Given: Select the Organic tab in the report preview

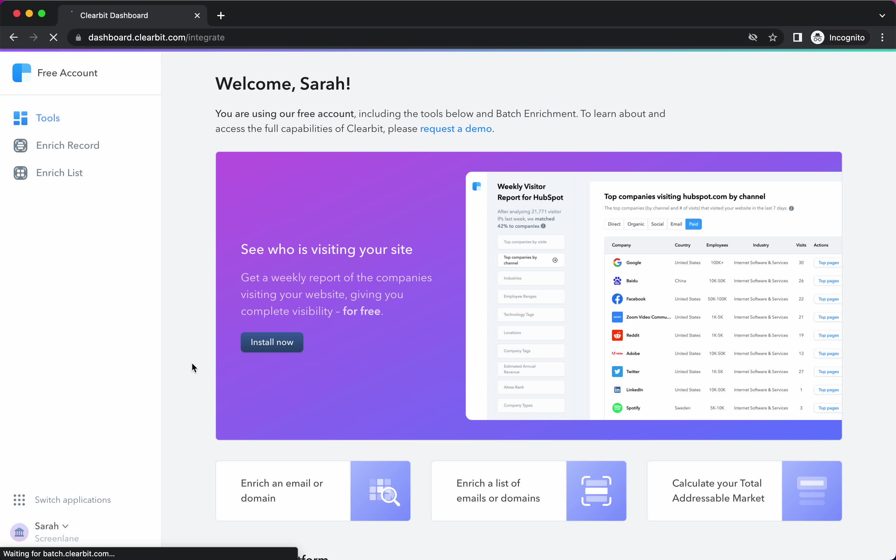Looking at the screenshot, I should (x=635, y=224).
